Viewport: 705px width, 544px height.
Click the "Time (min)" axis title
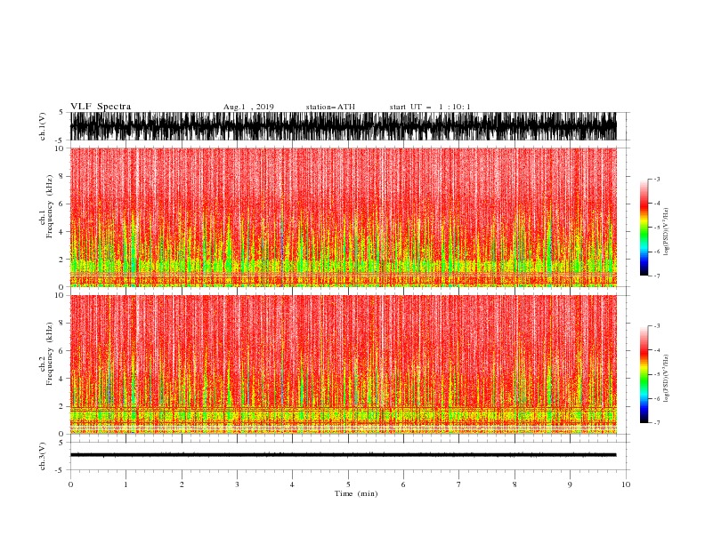point(356,493)
